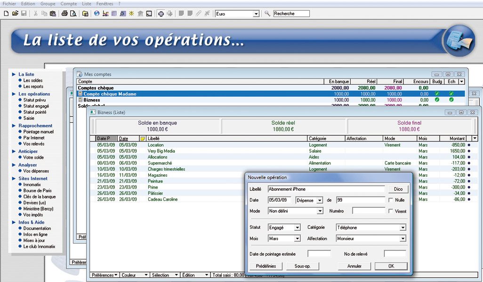Open print preview from the toolbar

pos(73,14)
